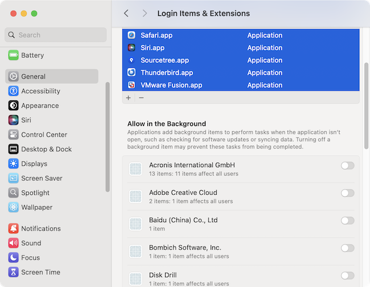
Task: Go back using the left chevron
Action: (x=126, y=13)
